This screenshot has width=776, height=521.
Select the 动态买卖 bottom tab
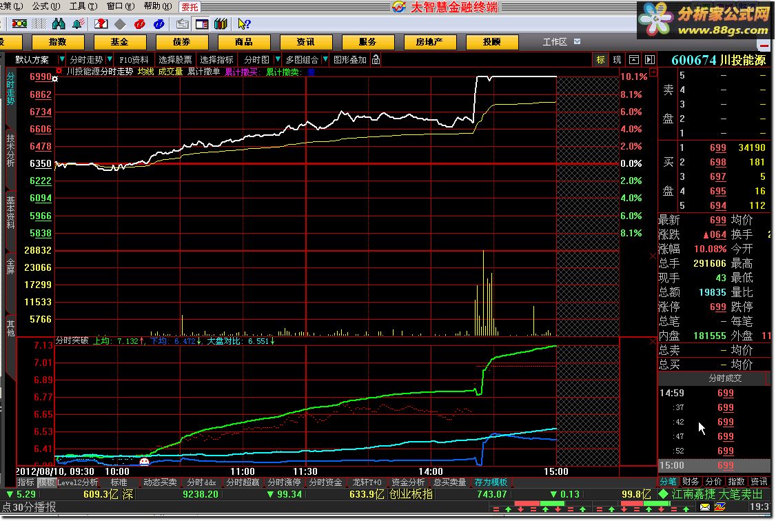[160, 482]
